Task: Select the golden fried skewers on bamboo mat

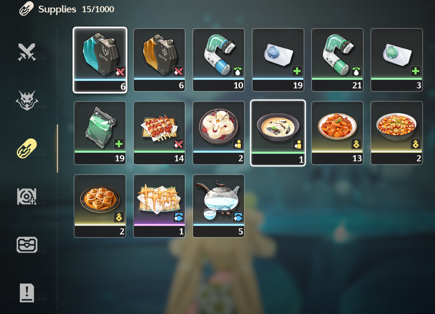Action: tap(159, 206)
